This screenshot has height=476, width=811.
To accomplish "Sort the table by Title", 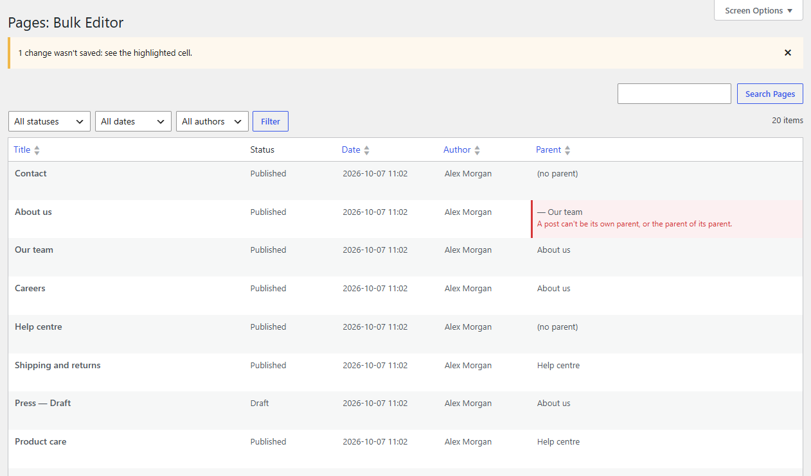I will [22, 149].
